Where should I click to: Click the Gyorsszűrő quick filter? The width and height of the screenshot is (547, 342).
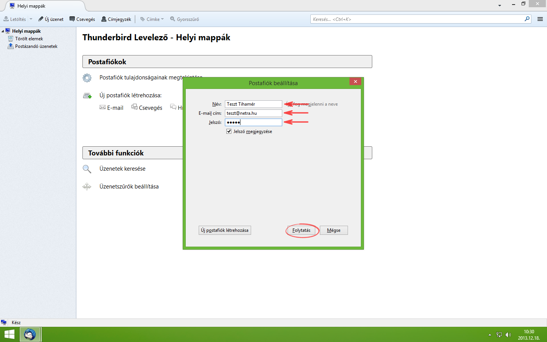[185, 19]
